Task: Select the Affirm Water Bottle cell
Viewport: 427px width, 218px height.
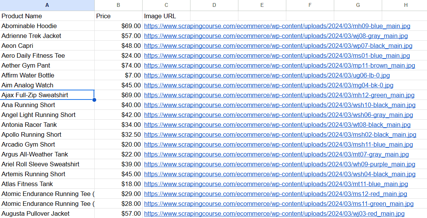Action: click(47, 75)
